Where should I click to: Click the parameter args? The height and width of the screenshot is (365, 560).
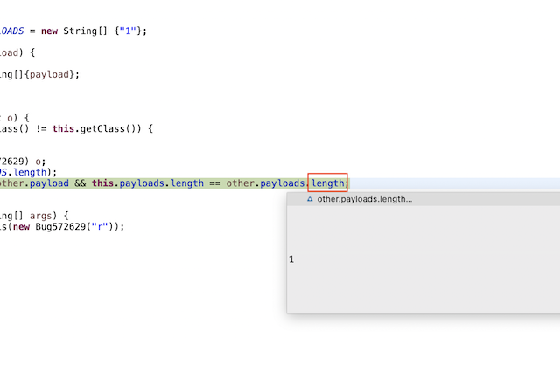(41, 216)
